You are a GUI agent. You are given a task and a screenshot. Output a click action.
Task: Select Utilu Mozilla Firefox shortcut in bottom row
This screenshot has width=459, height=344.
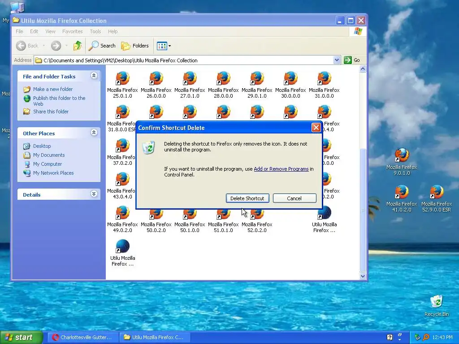122,253
